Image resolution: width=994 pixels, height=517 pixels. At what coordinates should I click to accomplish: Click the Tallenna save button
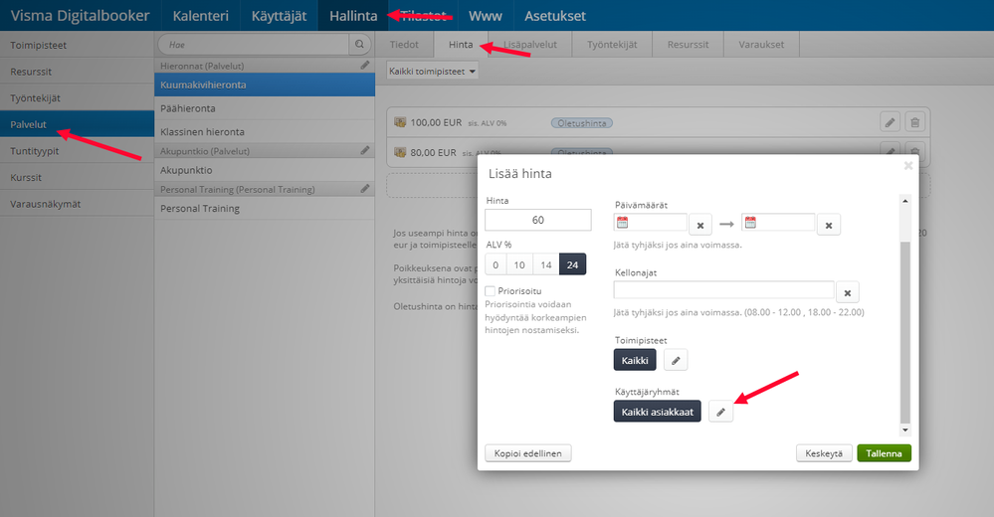[x=884, y=453]
